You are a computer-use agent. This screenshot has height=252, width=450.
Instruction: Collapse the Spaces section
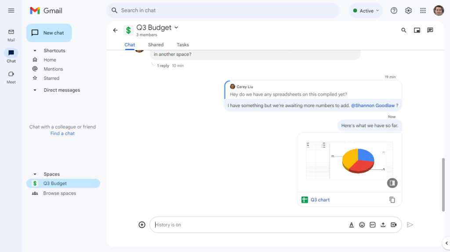35,174
